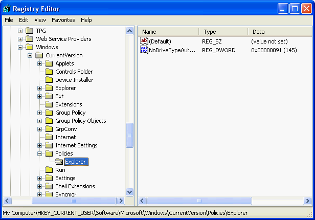Expand the Group Policy key

[x=39, y=113]
